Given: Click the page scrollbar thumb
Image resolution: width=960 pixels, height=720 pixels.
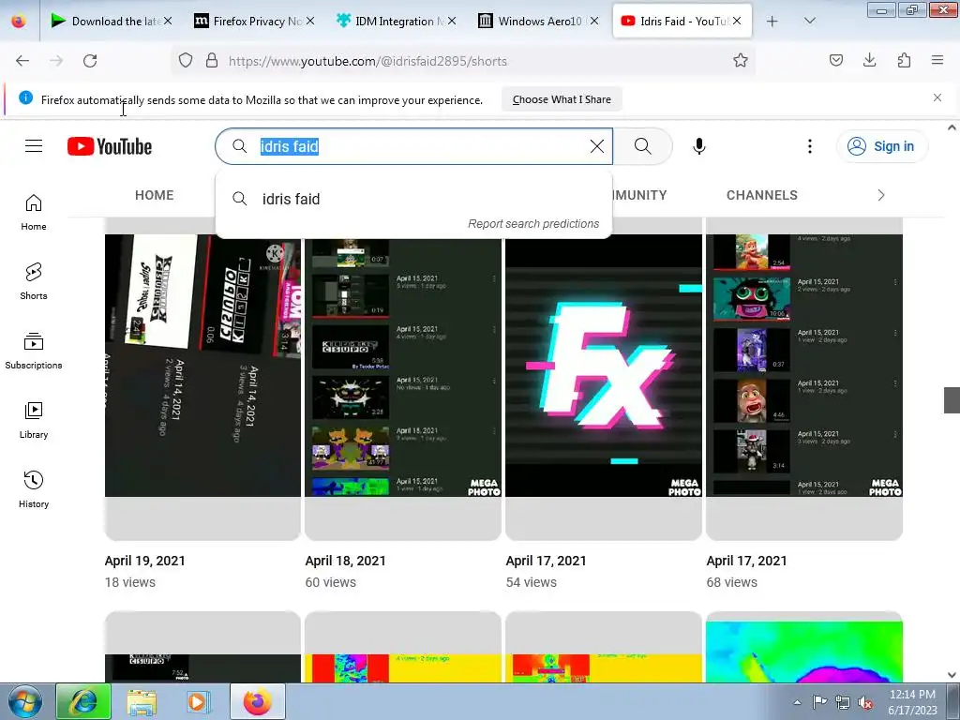Looking at the screenshot, I should [x=952, y=399].
